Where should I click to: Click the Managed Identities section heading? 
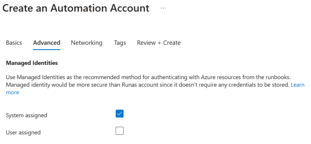pyautogui.click(x=32, y=63)
